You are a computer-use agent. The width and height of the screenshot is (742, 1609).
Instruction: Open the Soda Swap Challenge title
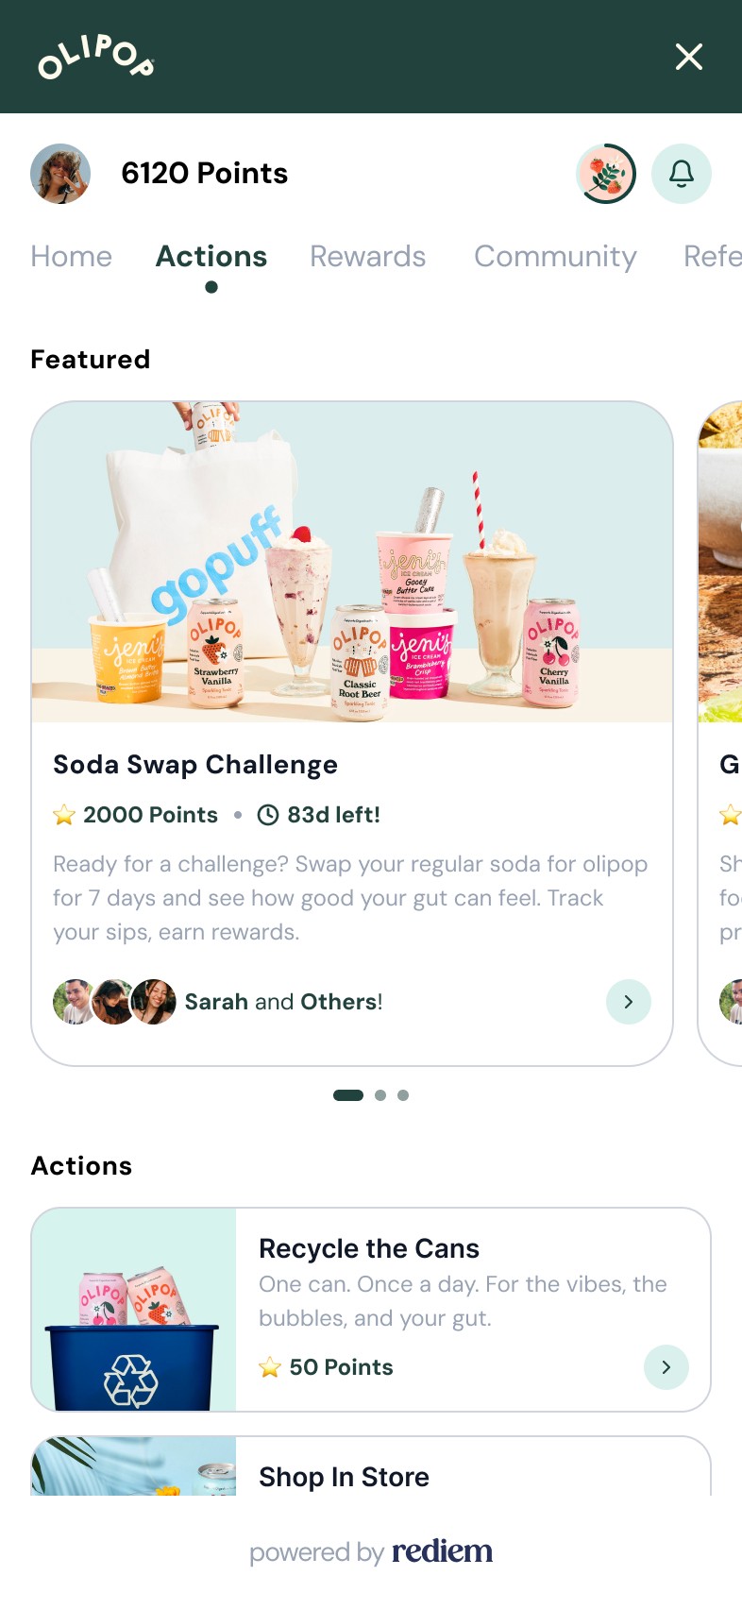coord(195,765)
